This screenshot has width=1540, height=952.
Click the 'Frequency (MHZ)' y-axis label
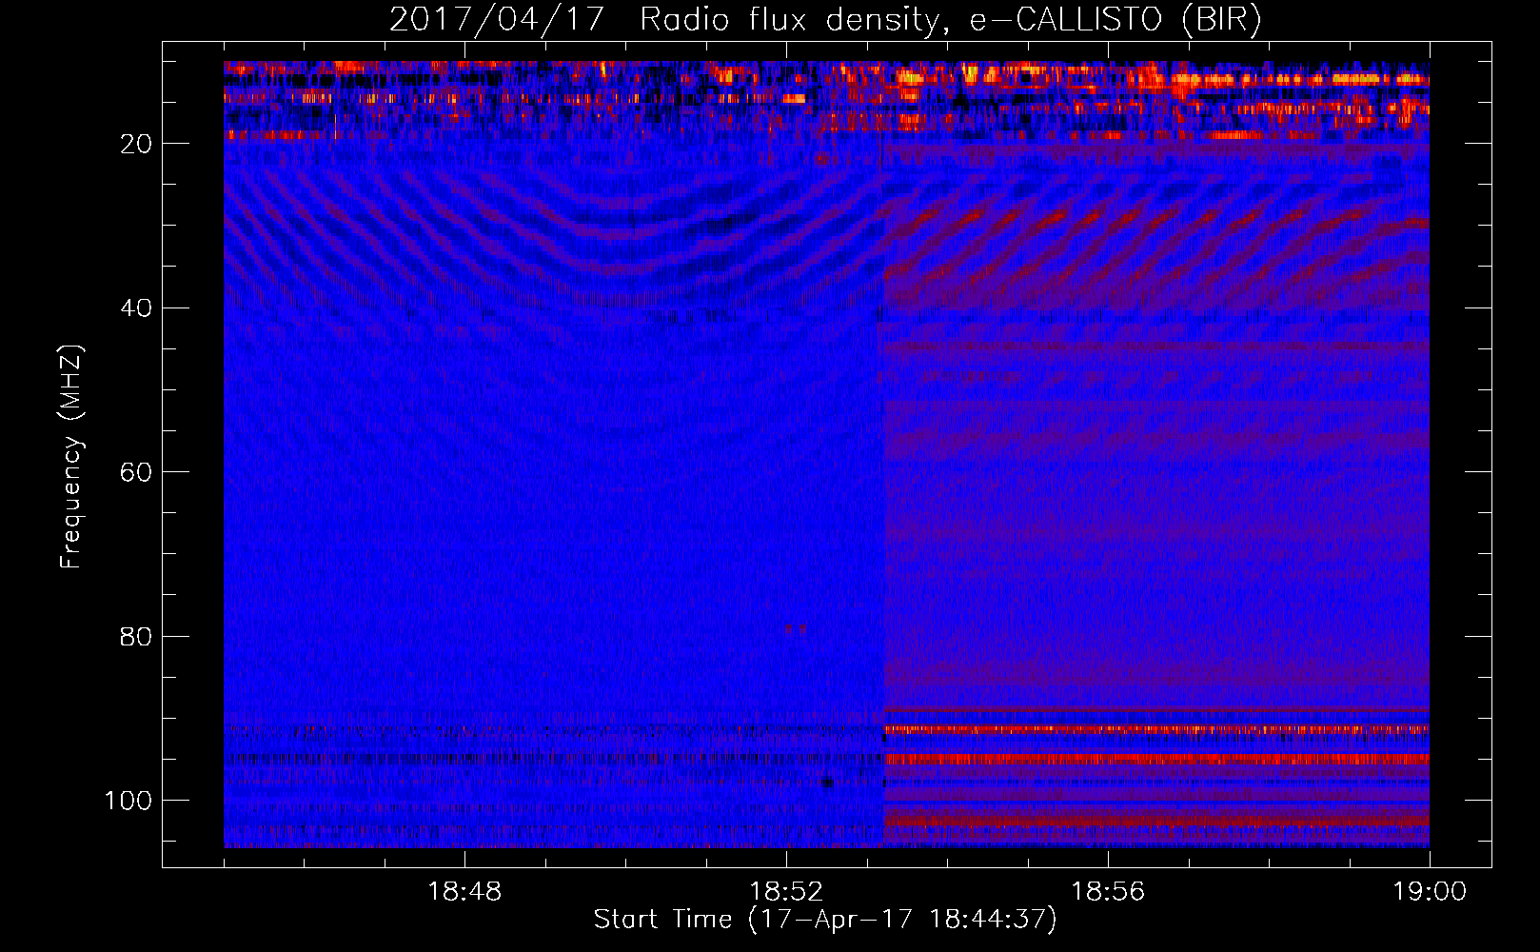(x=71, y=456)
